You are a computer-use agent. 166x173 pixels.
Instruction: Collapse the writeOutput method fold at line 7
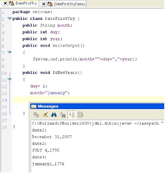point(10,52)
